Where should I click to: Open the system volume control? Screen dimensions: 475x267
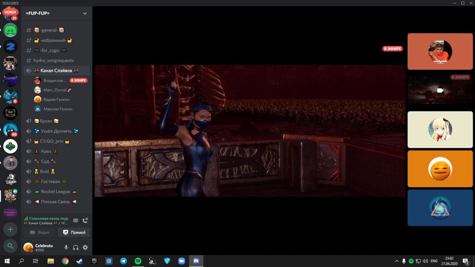point(425,261)
